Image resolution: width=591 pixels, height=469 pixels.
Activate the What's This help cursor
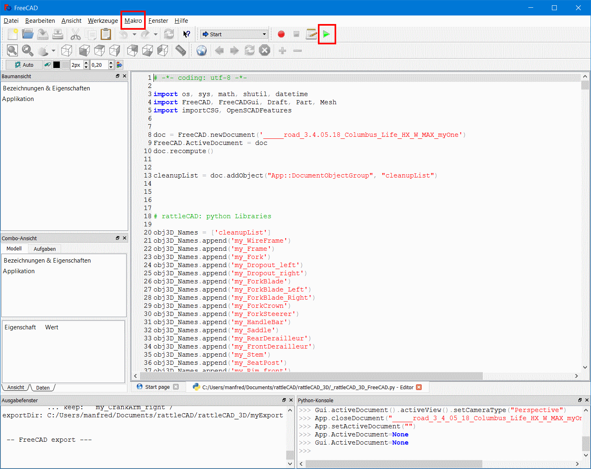187,34
